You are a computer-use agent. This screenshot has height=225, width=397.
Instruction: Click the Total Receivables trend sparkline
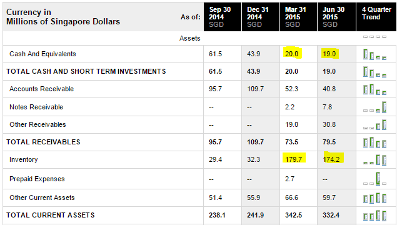coord(374,142)
